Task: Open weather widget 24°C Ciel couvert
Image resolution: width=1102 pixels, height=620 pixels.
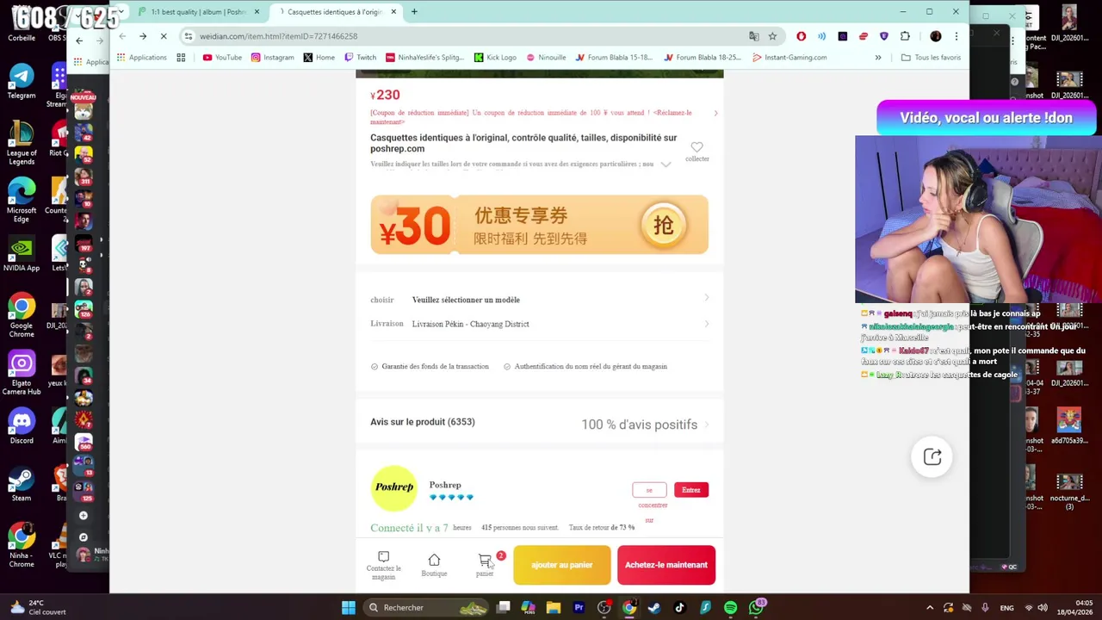Action: (x=38, y=608)
